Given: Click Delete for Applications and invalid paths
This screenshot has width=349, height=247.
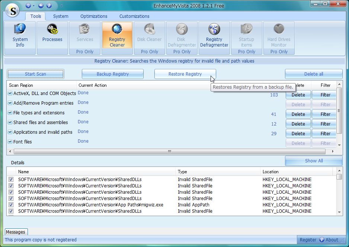Looking at the screenshot, I should (298, 133).
